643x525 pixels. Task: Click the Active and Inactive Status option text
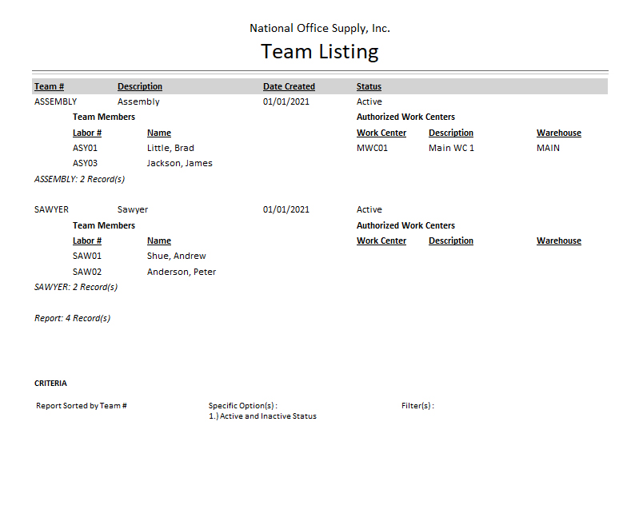point(262,416)
